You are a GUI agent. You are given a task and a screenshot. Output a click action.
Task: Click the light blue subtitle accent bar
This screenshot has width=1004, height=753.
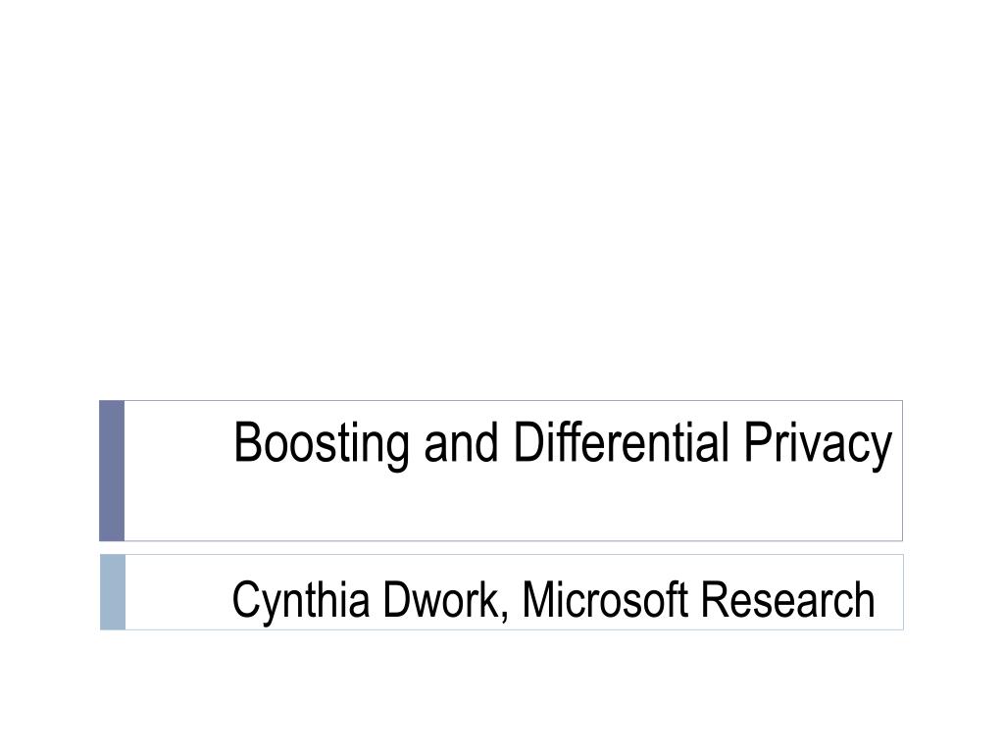click(x=113, y=592)
